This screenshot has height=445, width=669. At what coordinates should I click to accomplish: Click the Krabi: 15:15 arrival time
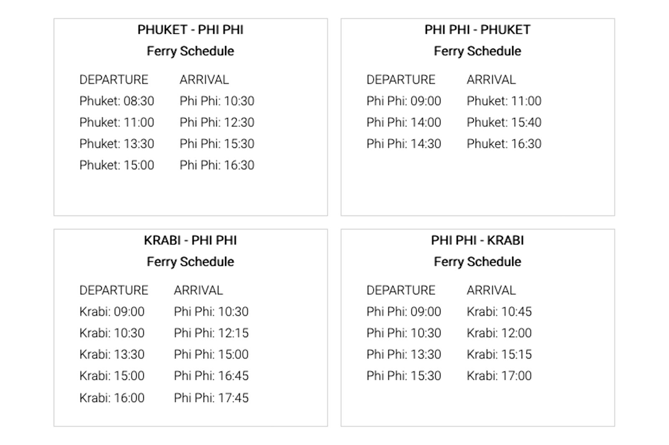(x=499, y=354)
